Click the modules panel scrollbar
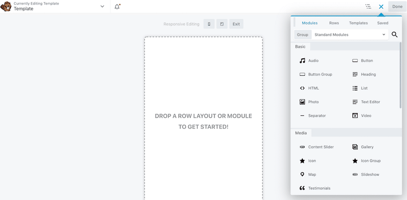407x200 pixels. click(x=400, y=75)
